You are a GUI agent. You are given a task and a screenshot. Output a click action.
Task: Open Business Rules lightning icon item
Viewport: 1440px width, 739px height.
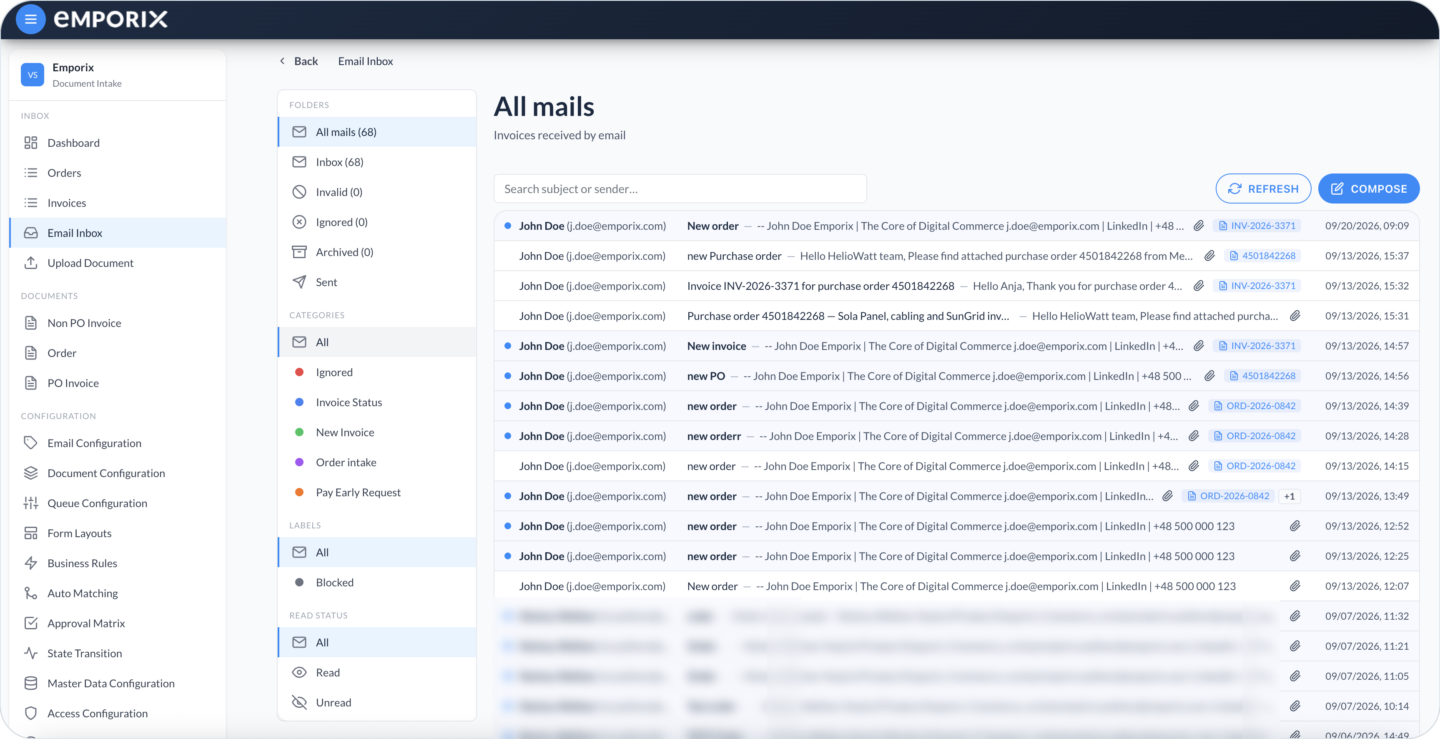(x=118, y=563)
